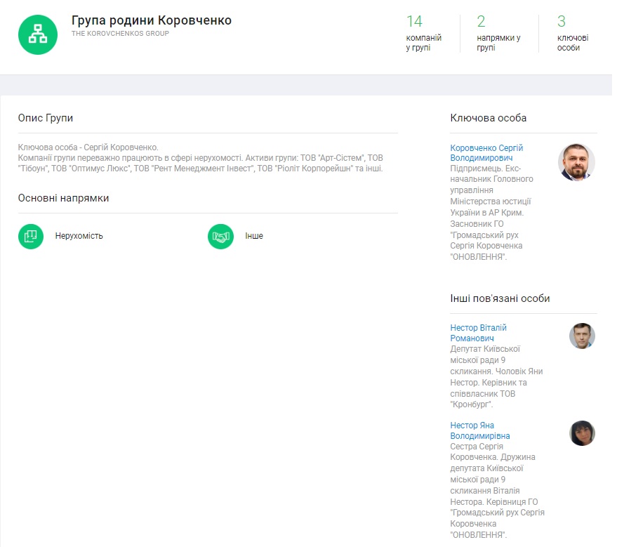Select the Нерухомість direction label

pos(79,236)
